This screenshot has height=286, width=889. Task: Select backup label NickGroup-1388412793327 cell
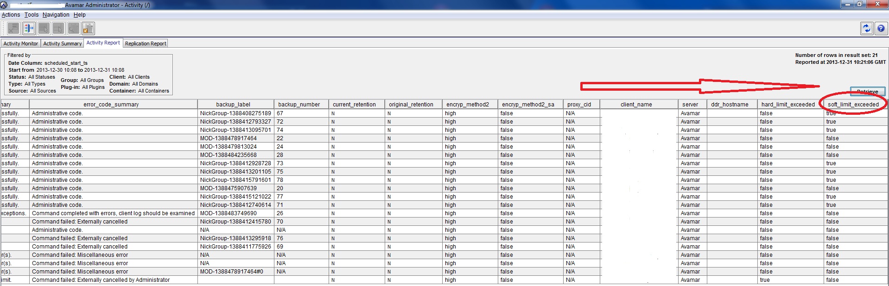(x=235, y=122)
